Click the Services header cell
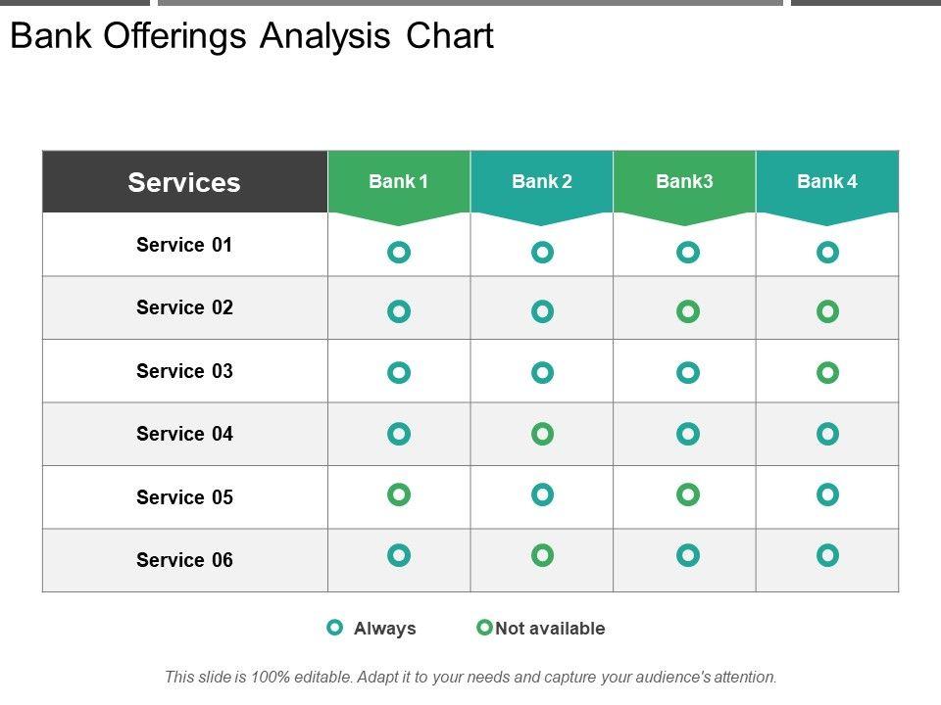The width and height of the screenshot is (941, 705). tap(184, 182)
